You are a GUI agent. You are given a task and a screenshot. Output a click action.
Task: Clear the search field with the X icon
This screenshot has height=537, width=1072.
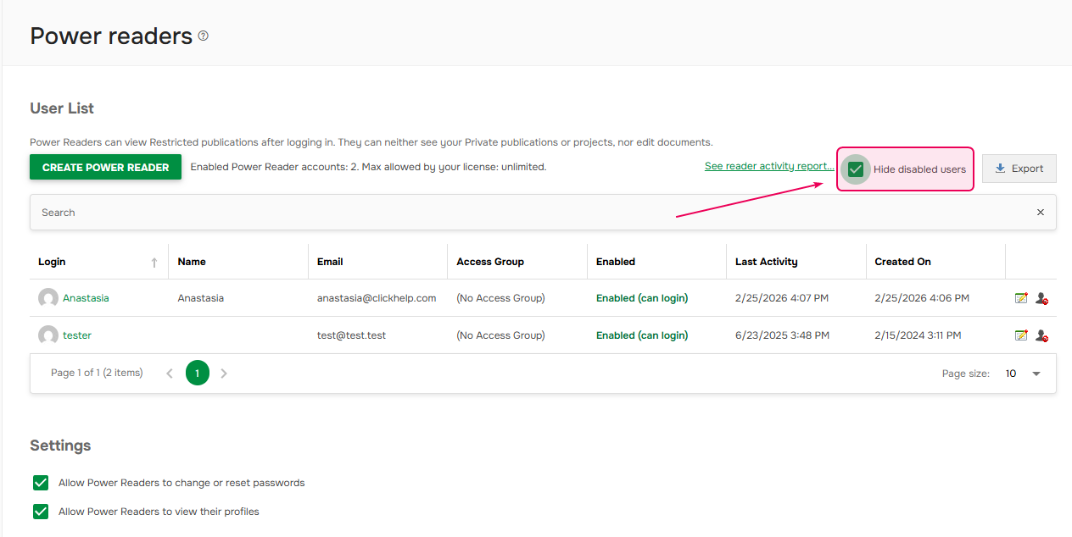1041,213
